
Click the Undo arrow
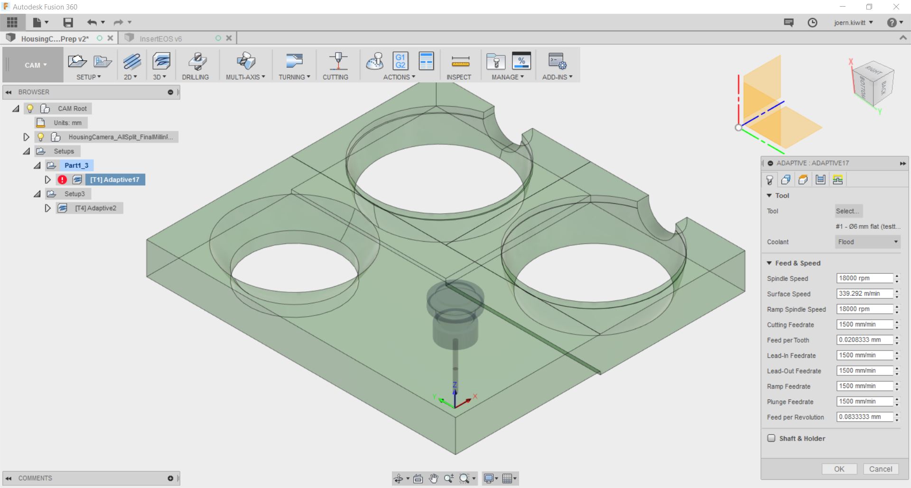[92, 22]
